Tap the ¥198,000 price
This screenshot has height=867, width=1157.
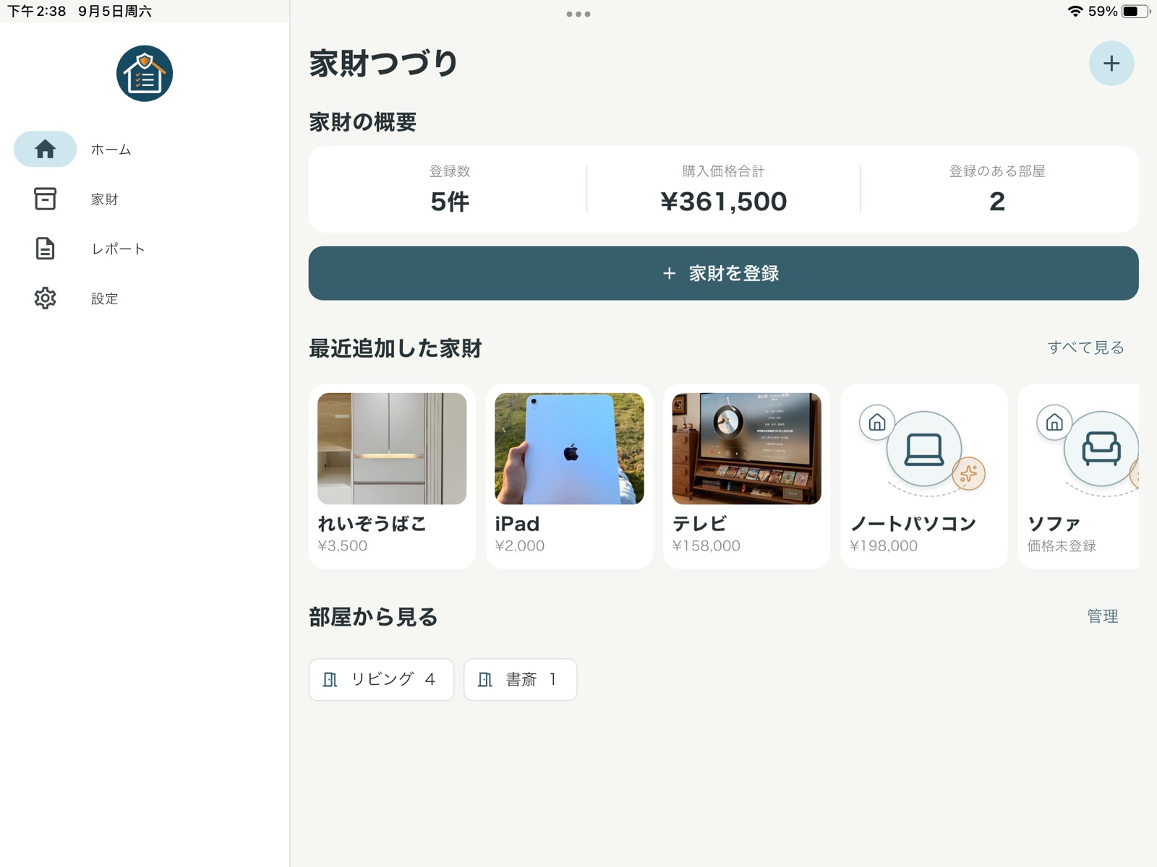(884, 546)
